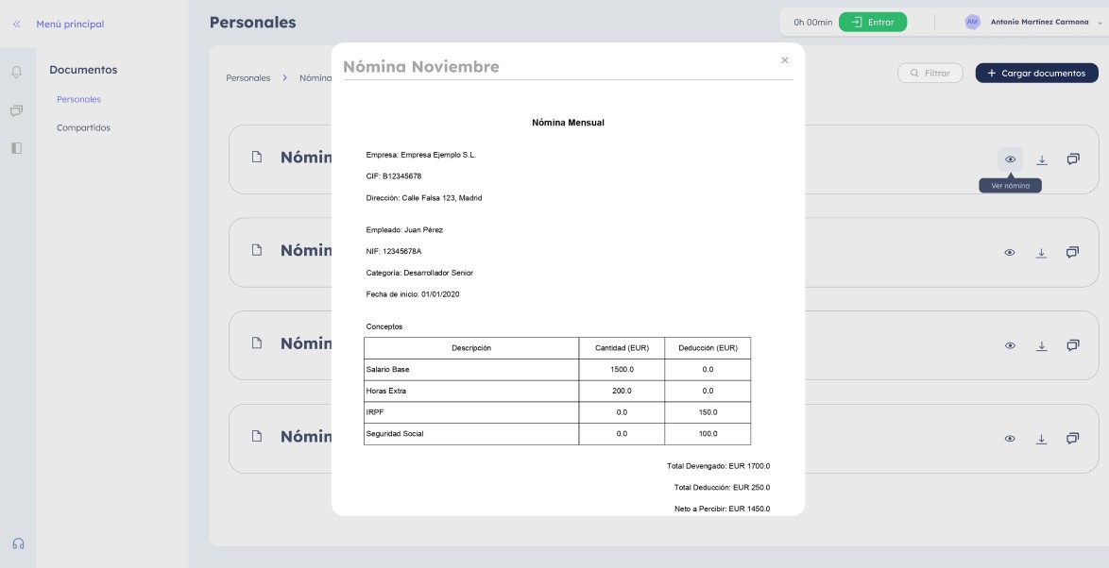Viewport: 1109px width, 568px height.
Task: Open the headset support icon
Action: pyautogui.click(x=18, y=543)
